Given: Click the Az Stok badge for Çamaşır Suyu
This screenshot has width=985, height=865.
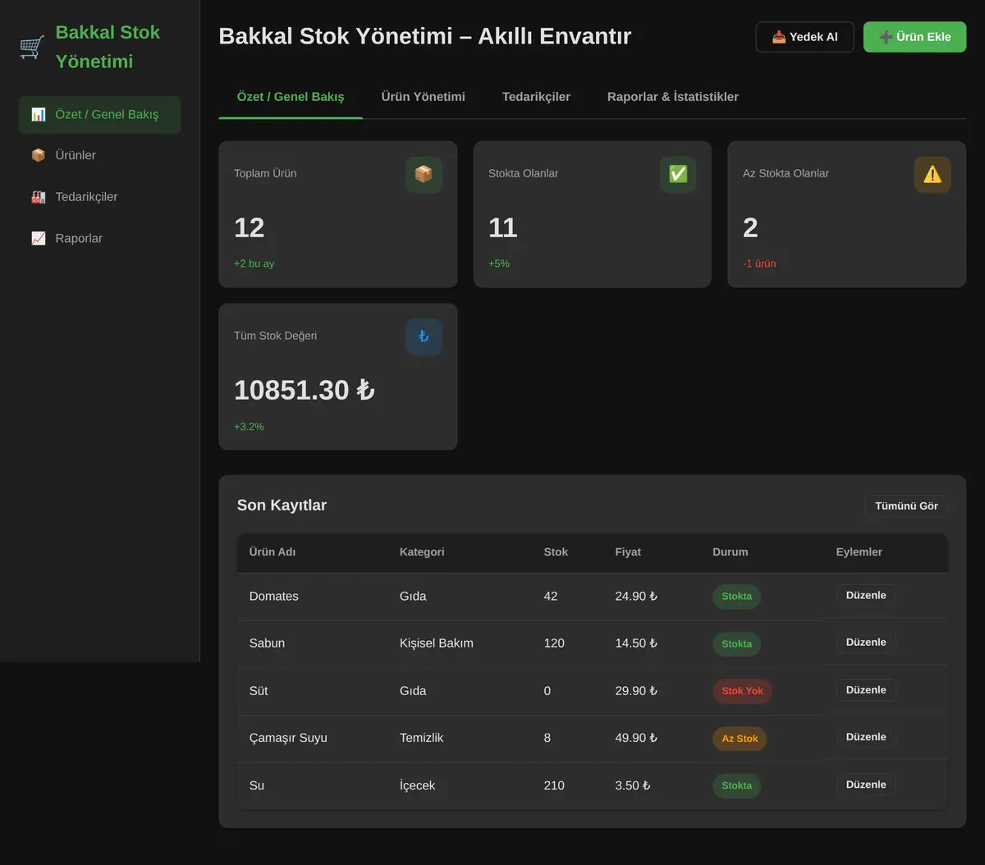Looking at the screenshot, I should pos(740,739).
